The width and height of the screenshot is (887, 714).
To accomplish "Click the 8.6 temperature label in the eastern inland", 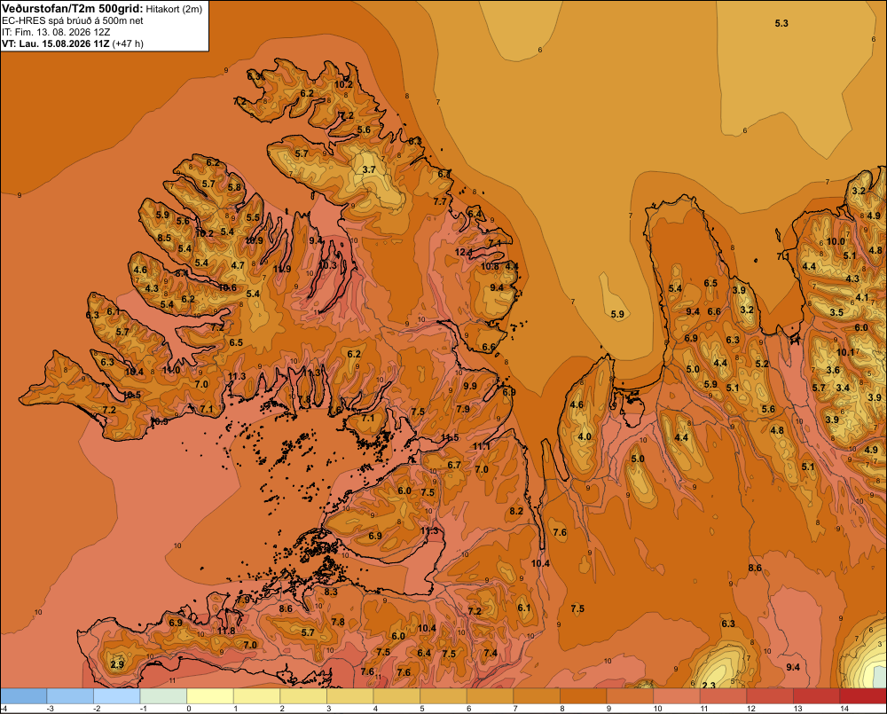I will click(755, 568).
